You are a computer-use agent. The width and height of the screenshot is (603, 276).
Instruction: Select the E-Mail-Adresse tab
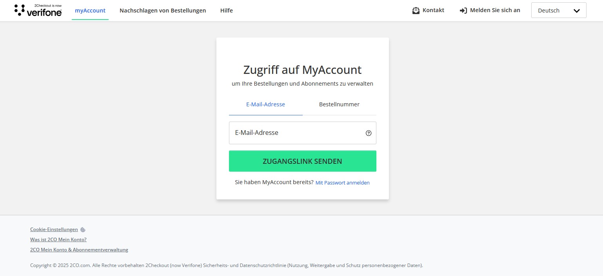[265, 104]
